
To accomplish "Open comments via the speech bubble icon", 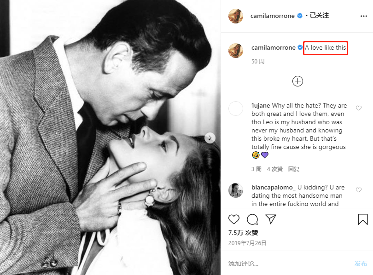I will (x=252, y=219).
